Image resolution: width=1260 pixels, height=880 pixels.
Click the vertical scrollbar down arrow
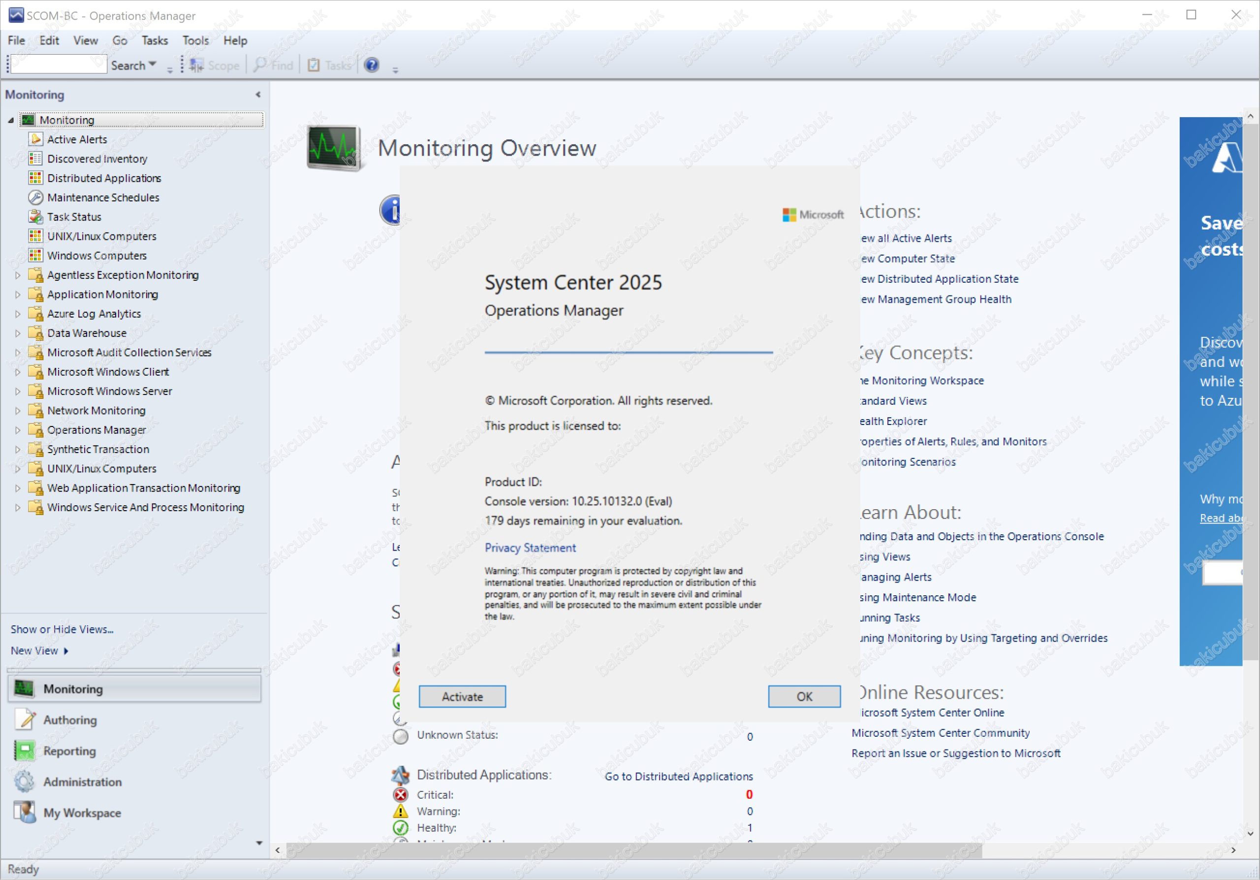[1250, 833]
